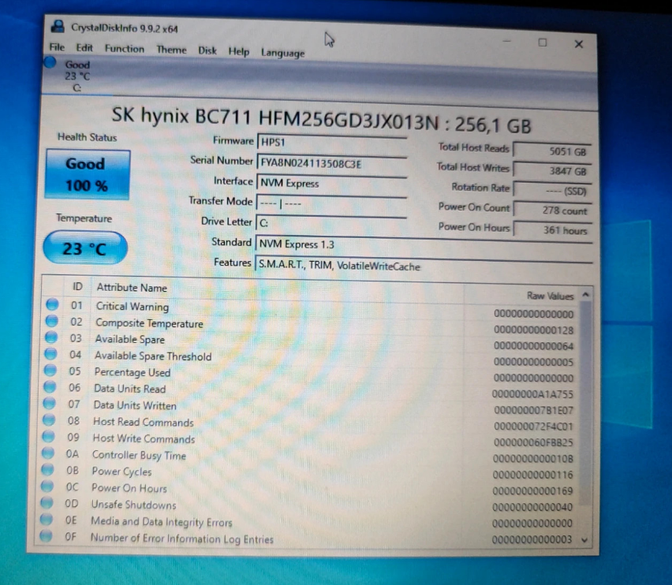Open the Edit menu
This screenshot has height=585, width=672.
click(84, 48)
